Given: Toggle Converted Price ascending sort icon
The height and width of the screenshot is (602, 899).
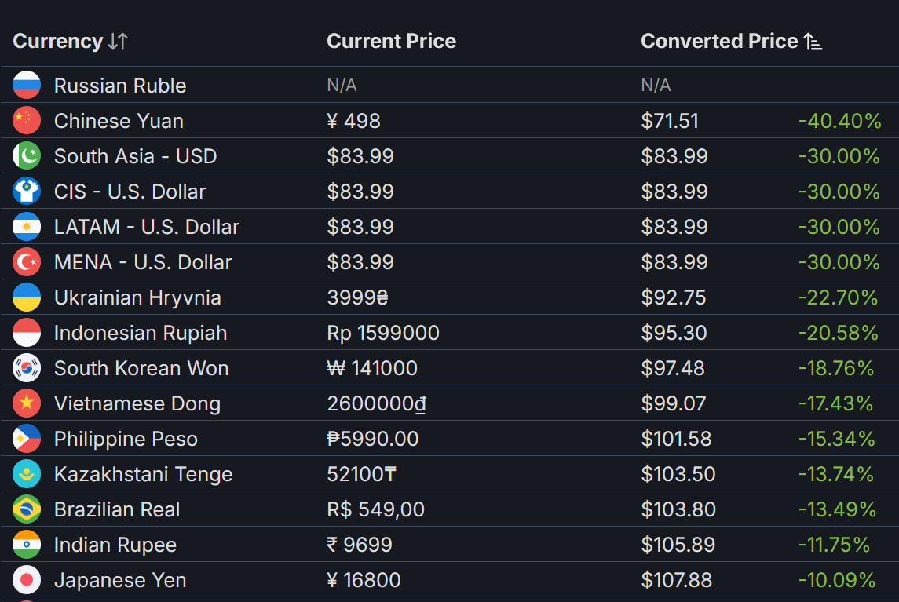Looking at the screenshot, I should pos(813,42).
